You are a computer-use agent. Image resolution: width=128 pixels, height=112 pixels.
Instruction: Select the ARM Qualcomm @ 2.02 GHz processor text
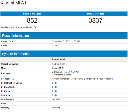tap(66, 72)
